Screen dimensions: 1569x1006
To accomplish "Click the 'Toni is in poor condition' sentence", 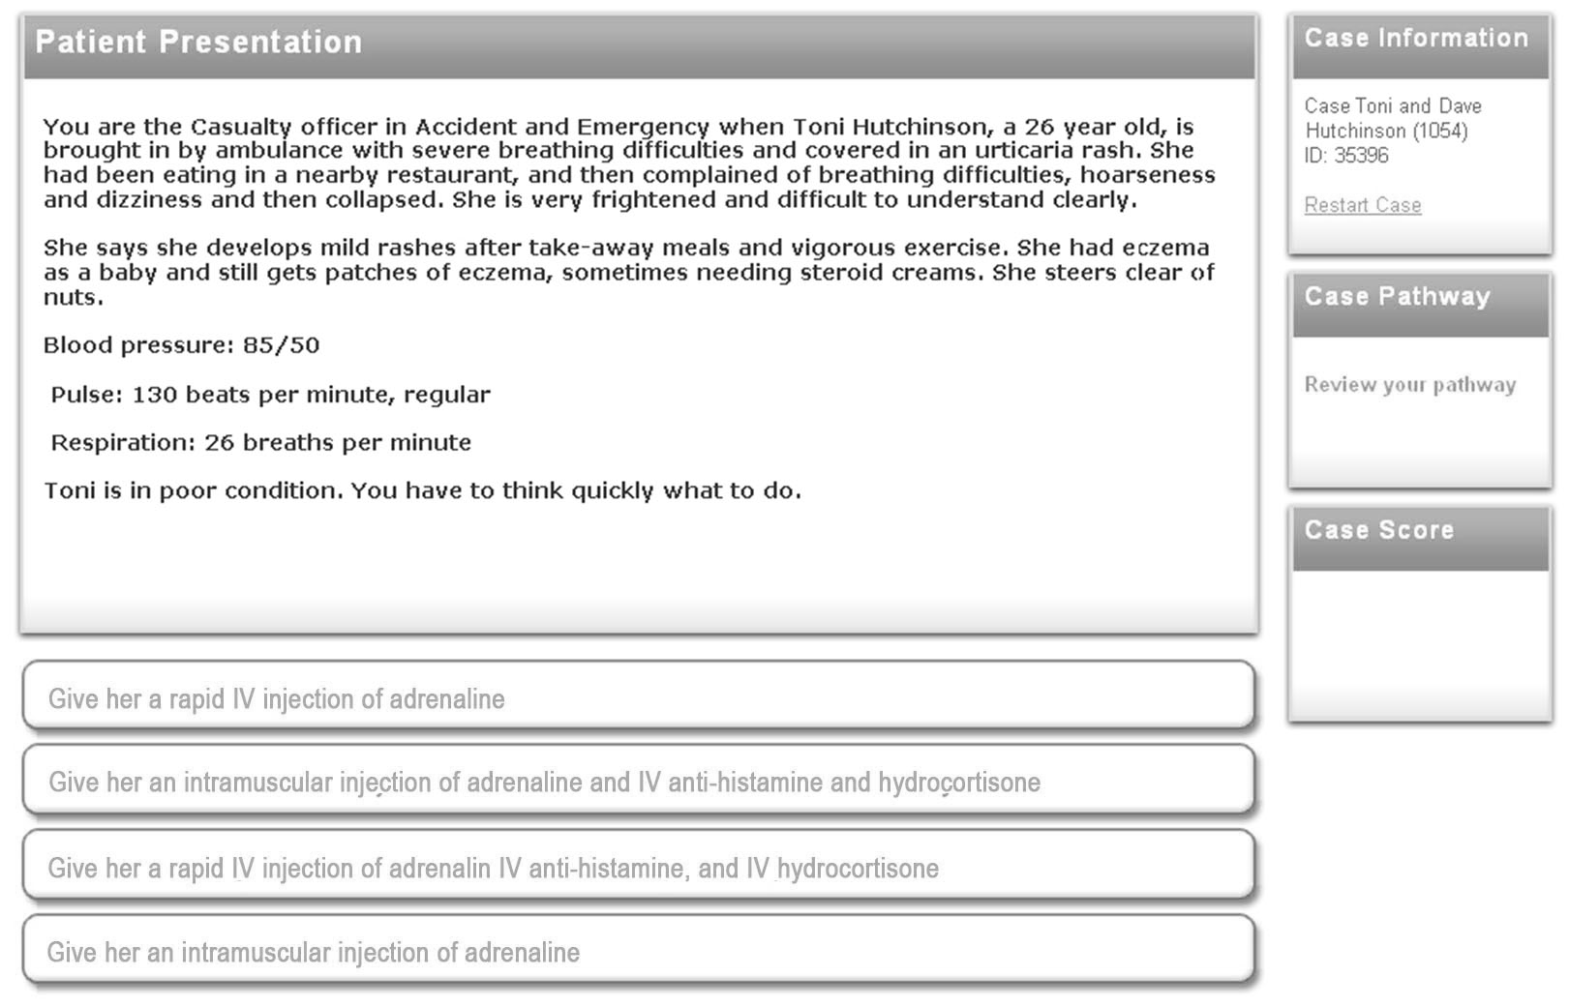I will click(x=422, y=490).
